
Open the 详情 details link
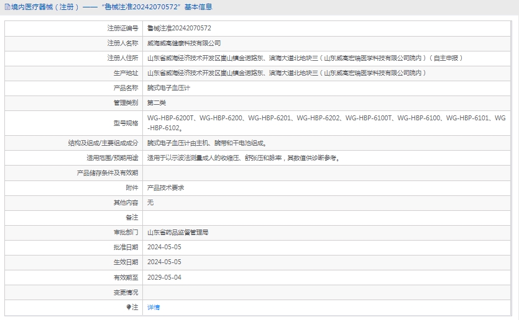pos(154,308)
